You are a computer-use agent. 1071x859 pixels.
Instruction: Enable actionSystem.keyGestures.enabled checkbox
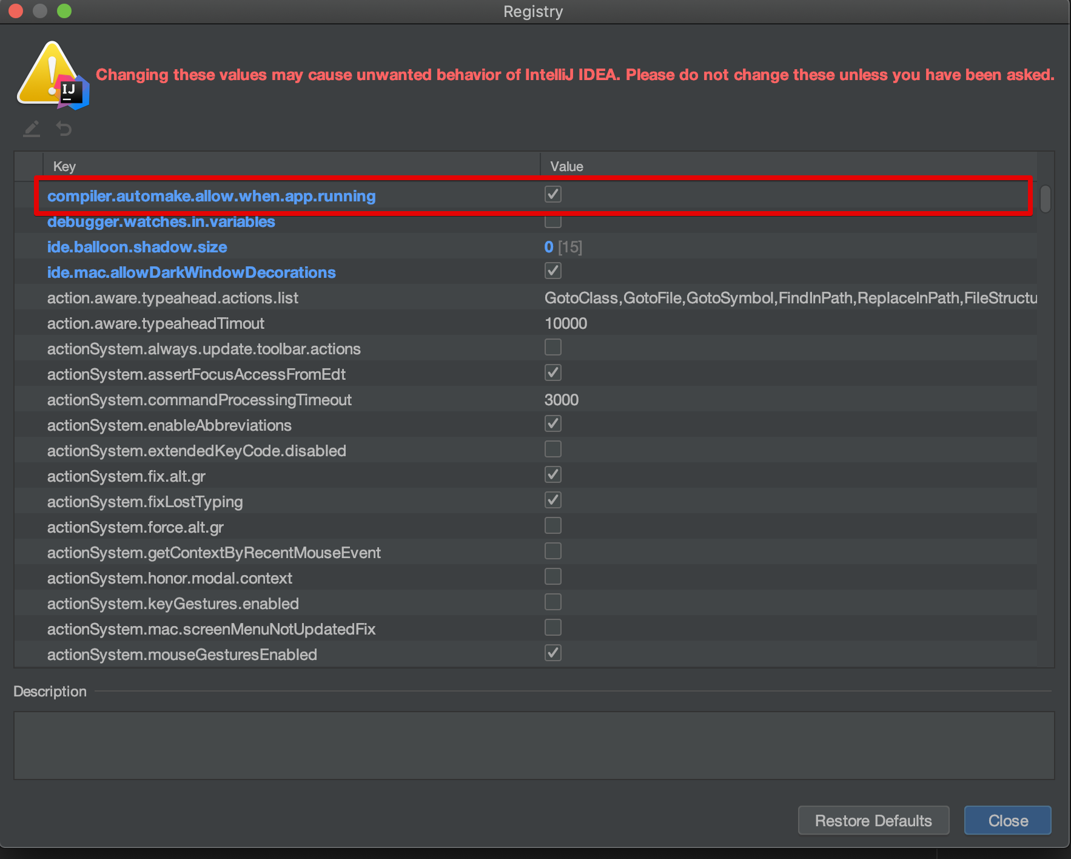(x=552, y=602)
